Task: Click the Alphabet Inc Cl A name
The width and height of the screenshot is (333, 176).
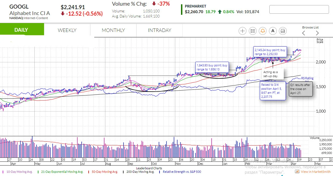Action: (30, 13)
